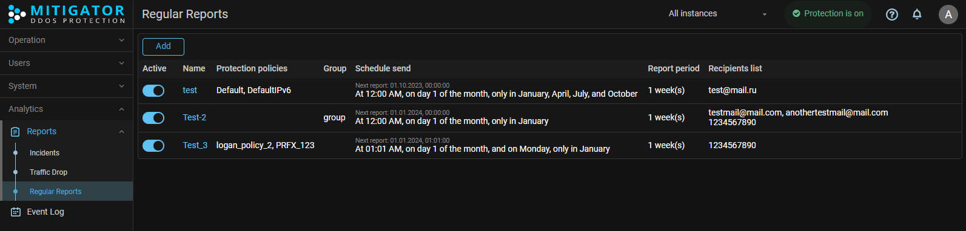Viewport: 966px width, 231px height.
Task: Switch off the Test_3 report toggle
Action: [x=153, y=146]
